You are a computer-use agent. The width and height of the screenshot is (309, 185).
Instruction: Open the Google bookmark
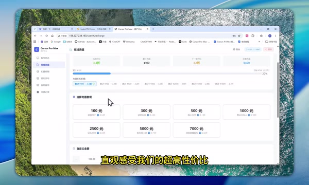[x=56, y=42]
